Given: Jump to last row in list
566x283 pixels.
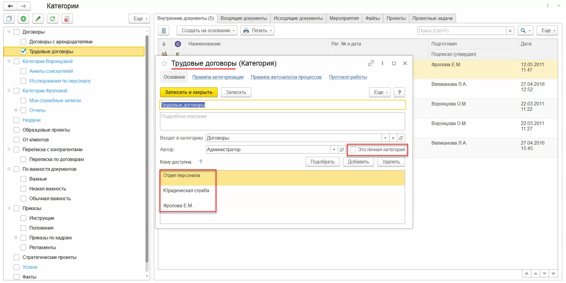Looking at the screenshot, I should point(553,273).
